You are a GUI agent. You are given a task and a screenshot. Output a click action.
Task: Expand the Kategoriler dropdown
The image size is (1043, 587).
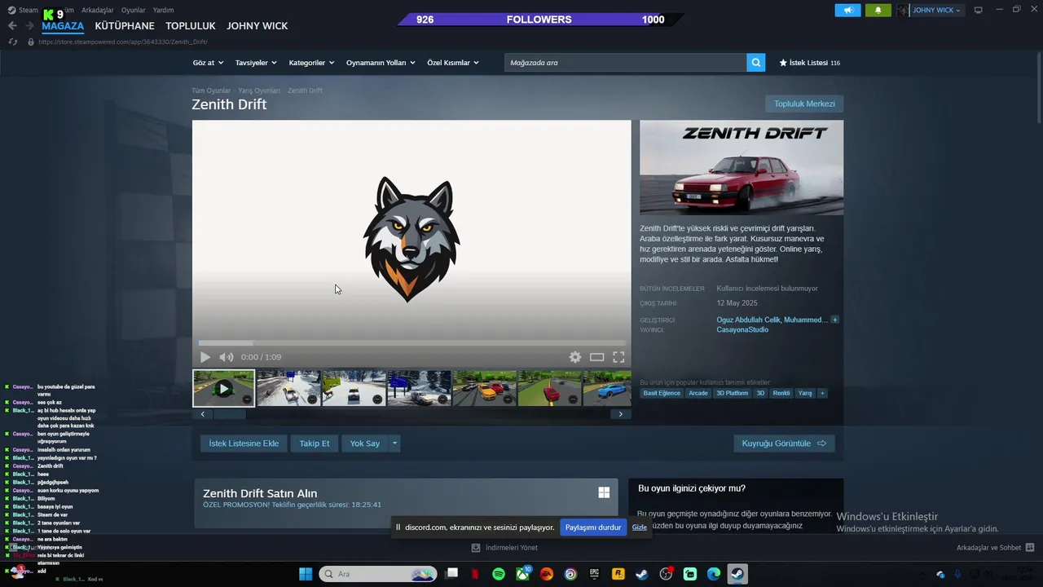[311, 63]
